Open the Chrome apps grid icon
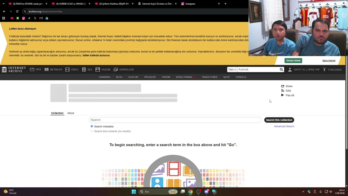This screenshot has width=348, height=196. tap(4, 18)
